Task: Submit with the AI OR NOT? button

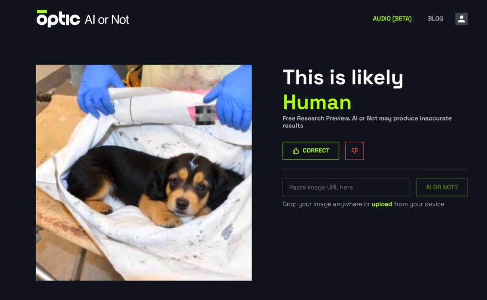Action: coord(442,187)
